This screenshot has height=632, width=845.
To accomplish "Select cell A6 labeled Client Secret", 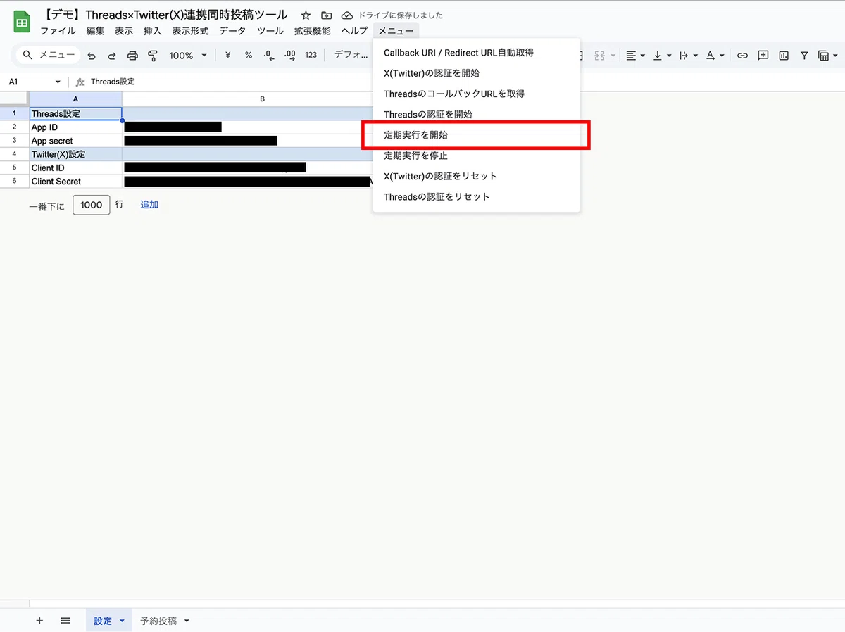I will (75, 182).
